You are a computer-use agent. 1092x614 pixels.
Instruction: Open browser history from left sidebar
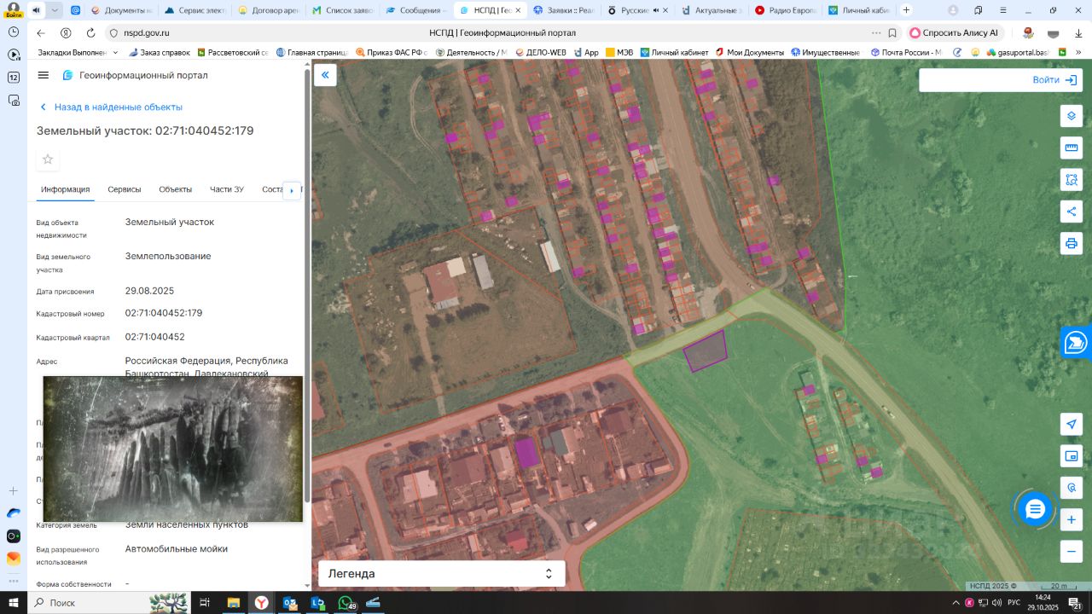14,31
